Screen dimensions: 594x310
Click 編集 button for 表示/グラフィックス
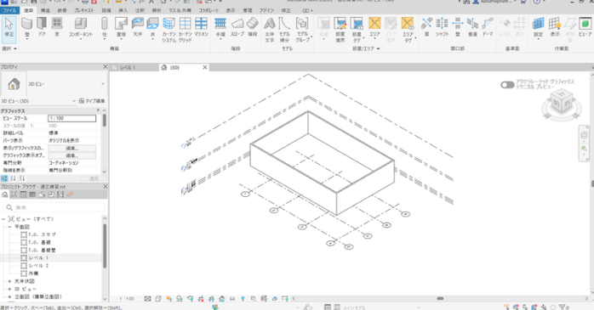72,148
